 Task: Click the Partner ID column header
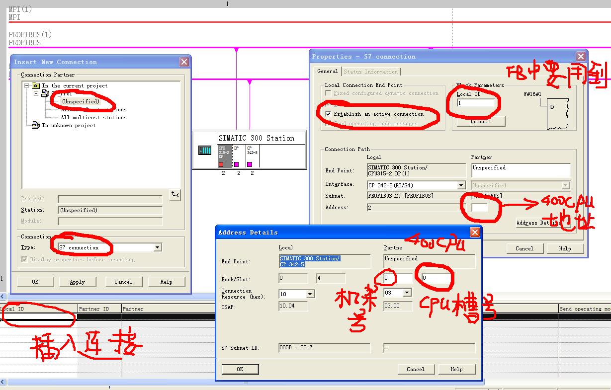99,309
